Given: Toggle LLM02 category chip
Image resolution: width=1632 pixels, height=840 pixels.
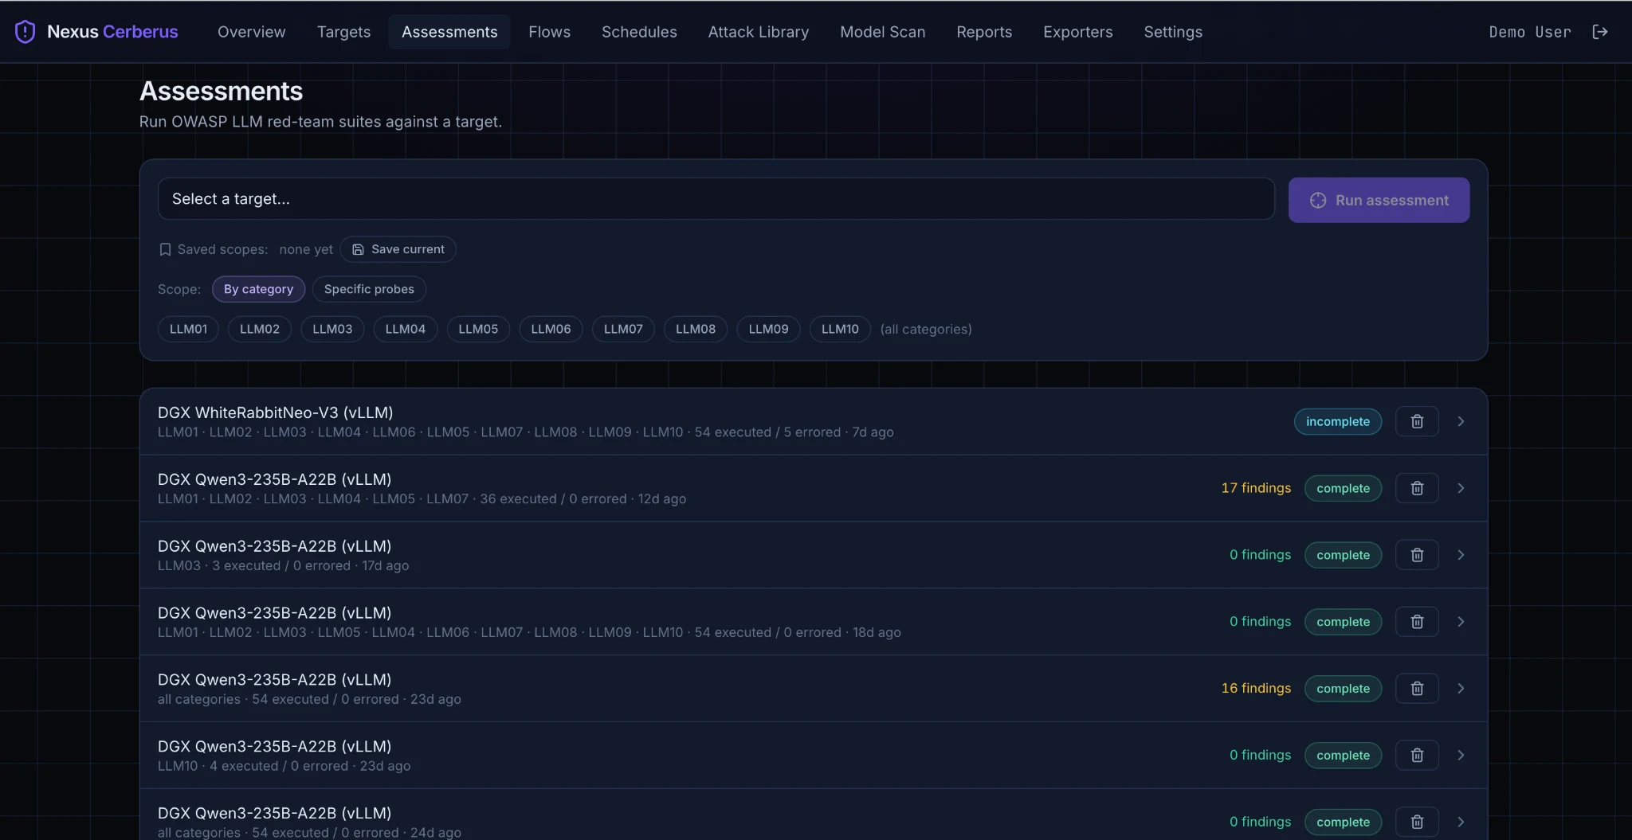Looking at the screenshot, I should (260, 329).
